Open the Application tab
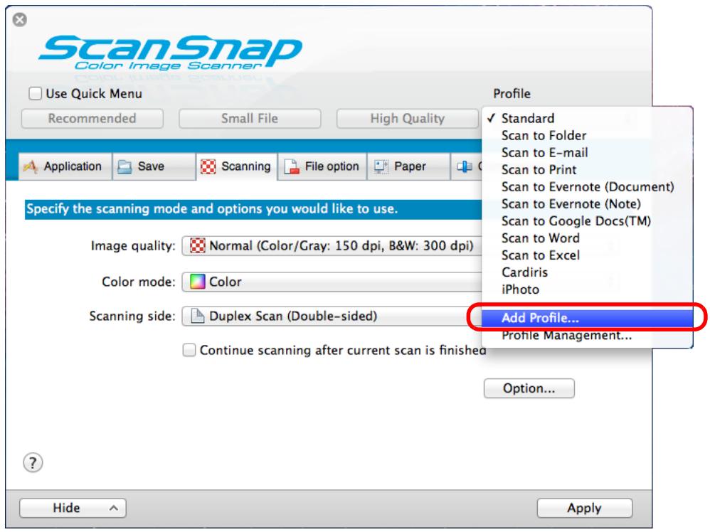 65,166
